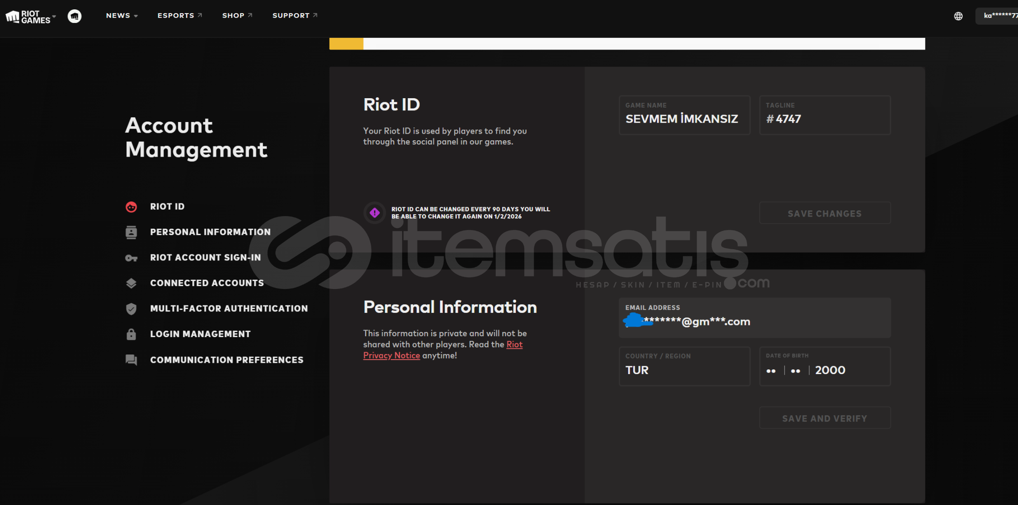Click the yellow progress bar segment
The height and width of the screenshot is (505, 1018).
click(346, 43)
